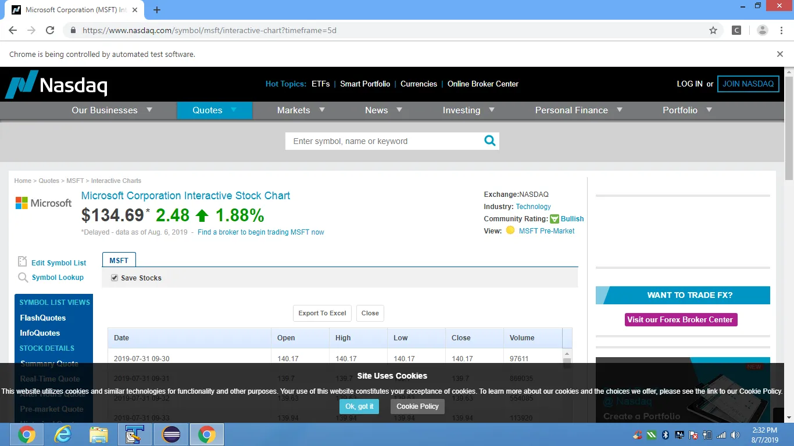This screenshot has width=794, height=446.
Task: Click the C extension icon in Chrome toolbar
Action: [x=736, y=30]
